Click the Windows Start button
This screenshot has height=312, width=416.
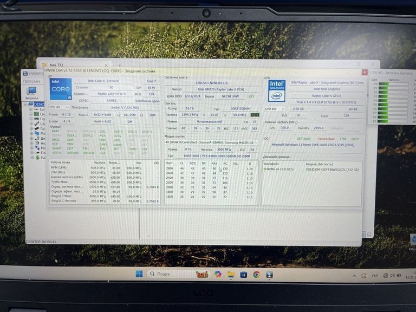click(139, 274)
